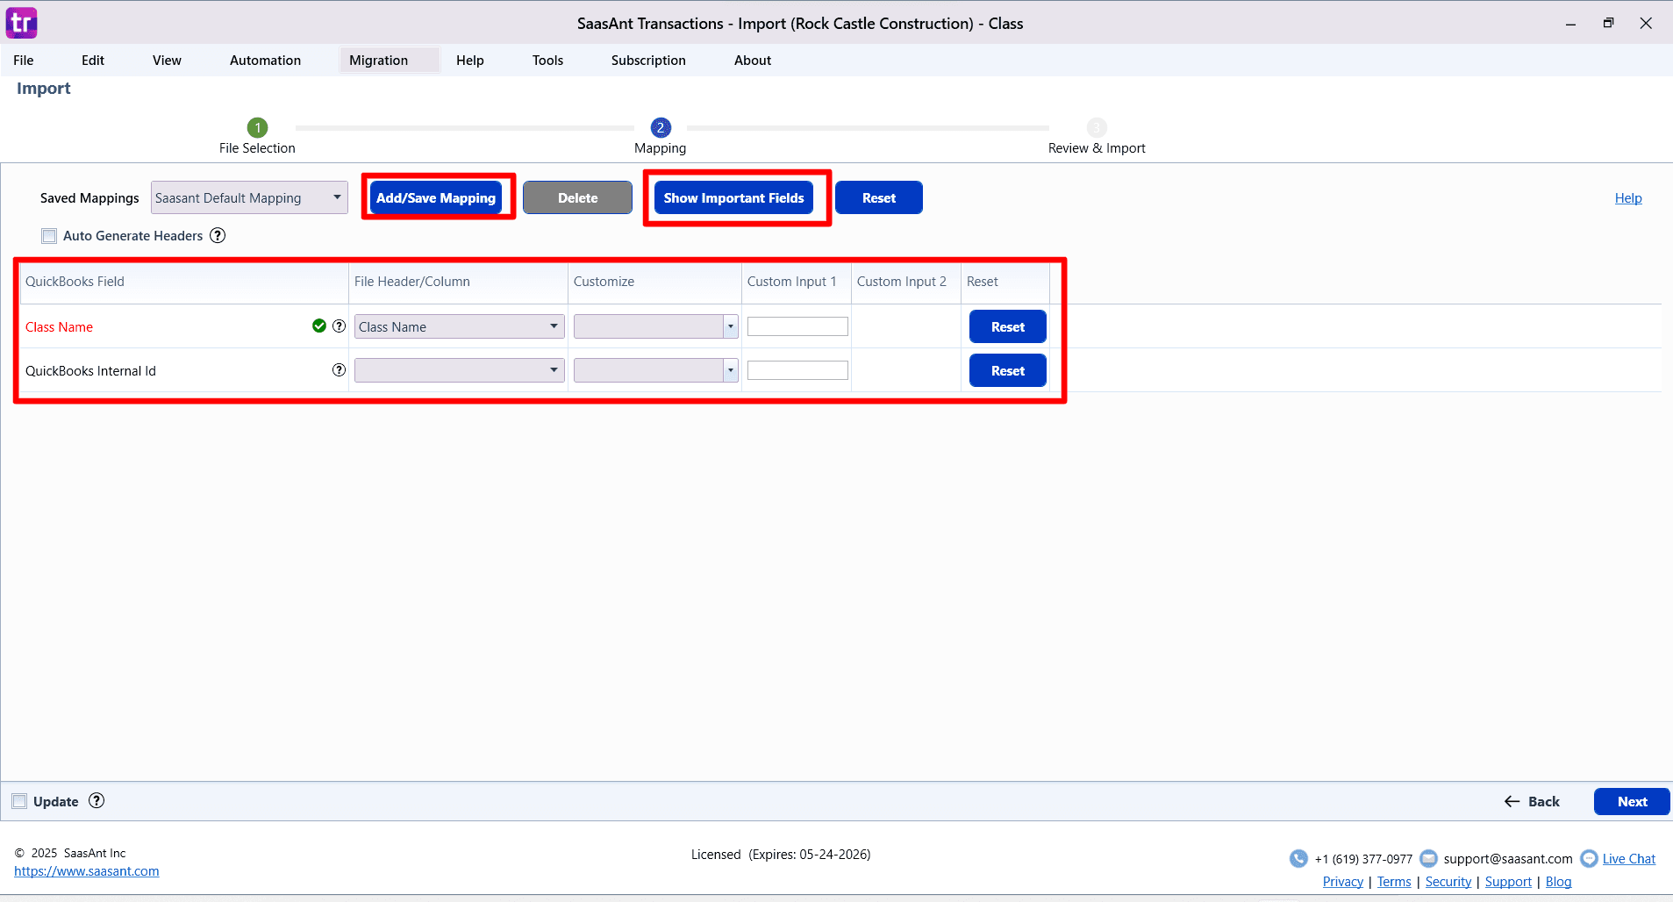Viewport: 1673px width, 902px height.
Task: Click the email envelope icon in footer
Action: point(1428,858)
